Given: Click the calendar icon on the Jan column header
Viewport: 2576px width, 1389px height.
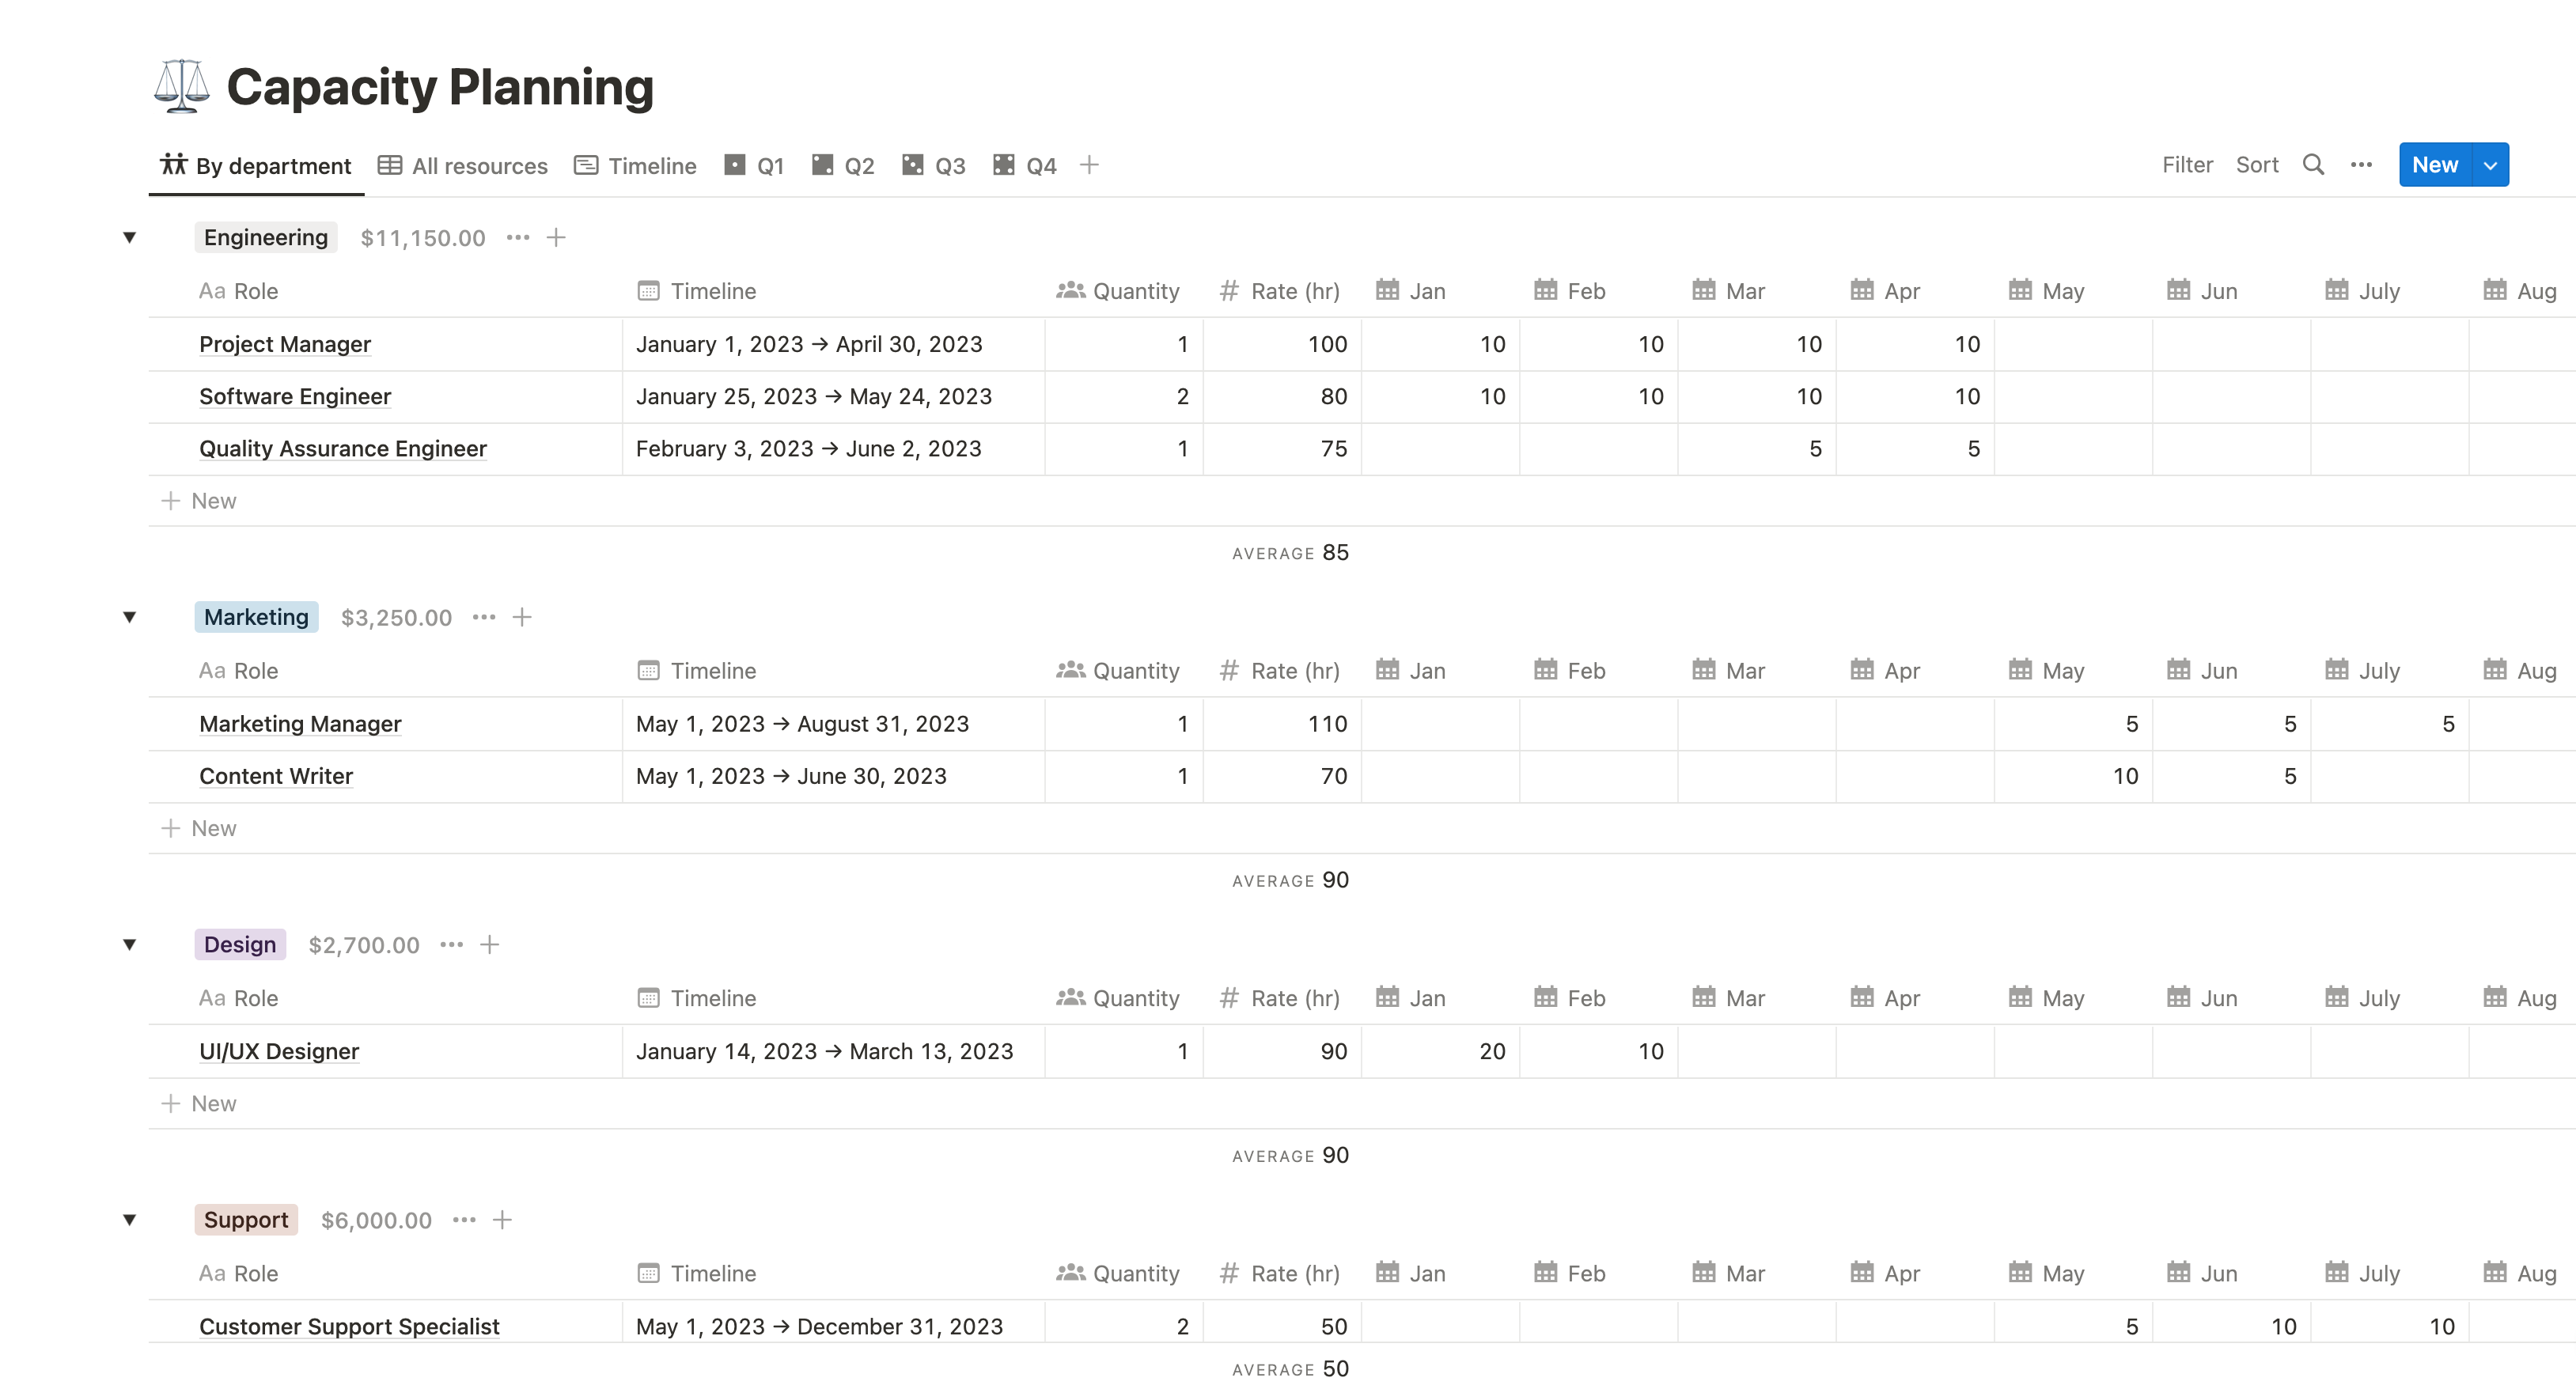Looking at the screenshot, I should (1386, 290).
